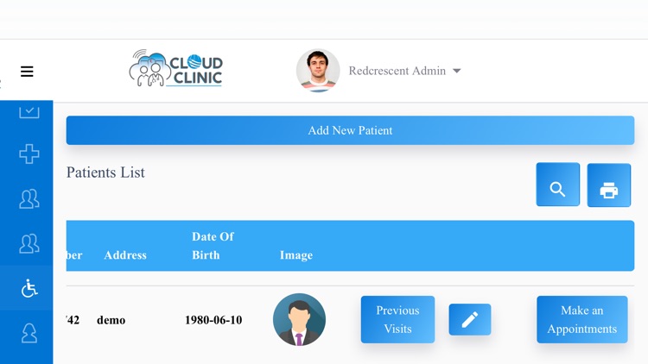Select the wheelchair patients sidebar icon
648x364 pixels.
pos(29,288)
